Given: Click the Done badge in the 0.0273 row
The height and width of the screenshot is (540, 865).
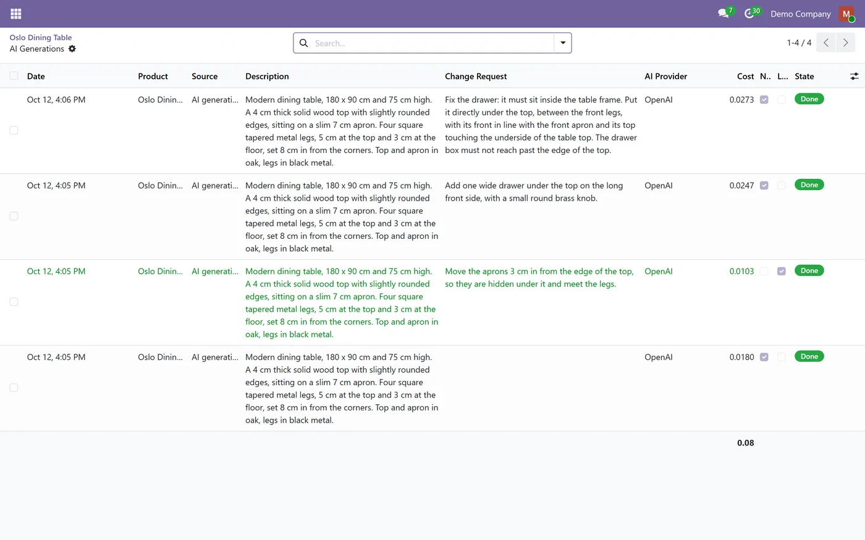Looking at the screenshot, I should 809,99.
